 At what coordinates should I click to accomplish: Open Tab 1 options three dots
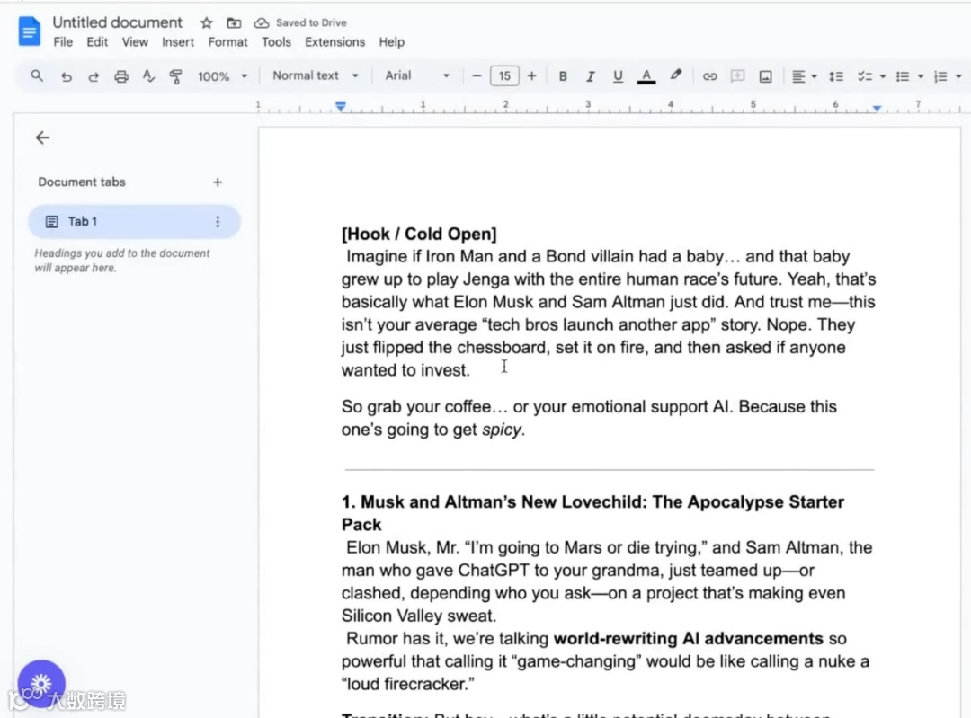click(218, 222)
